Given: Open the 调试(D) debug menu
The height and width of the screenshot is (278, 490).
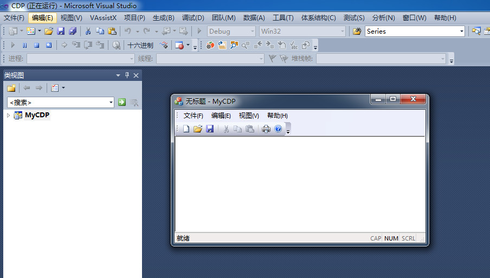Looking at the screenshot, I should point(193,18).
